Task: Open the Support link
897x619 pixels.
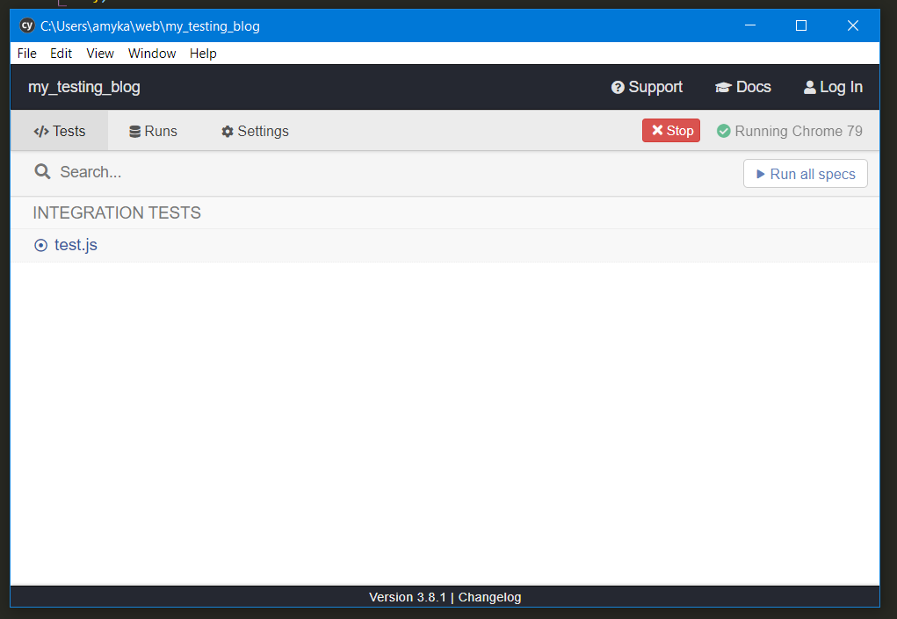Action: coord(647,87)
